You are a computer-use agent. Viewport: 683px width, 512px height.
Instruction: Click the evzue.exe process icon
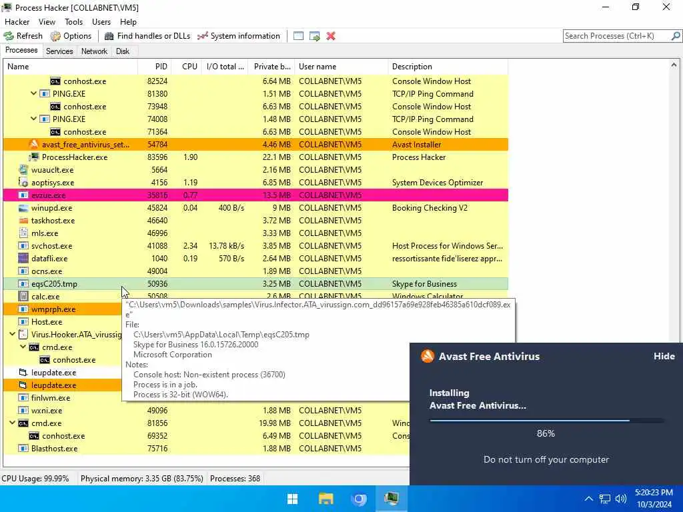click(x=23, y=195)
